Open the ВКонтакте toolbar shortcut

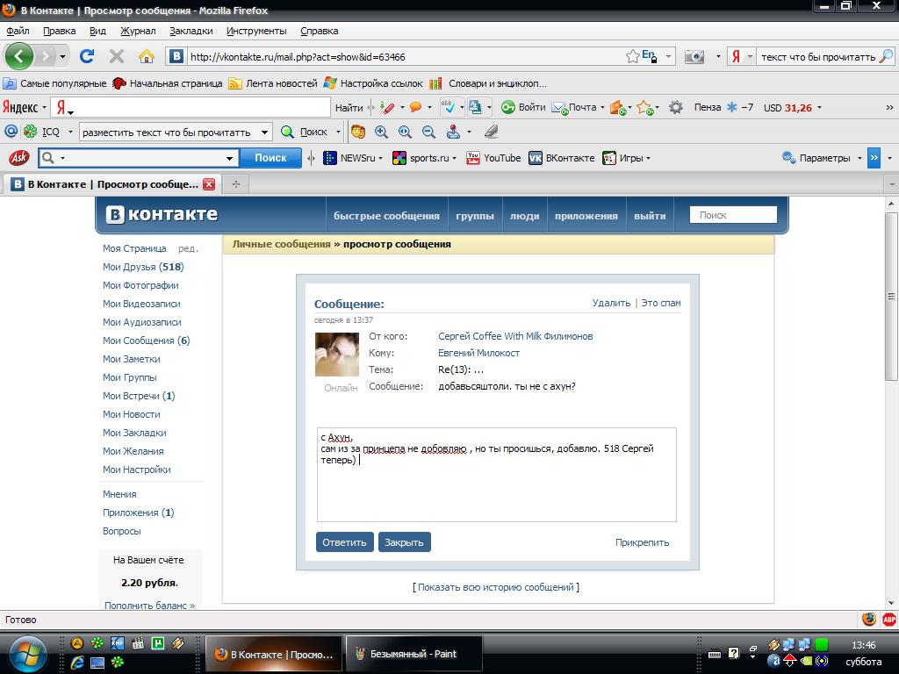click(562, 158)
